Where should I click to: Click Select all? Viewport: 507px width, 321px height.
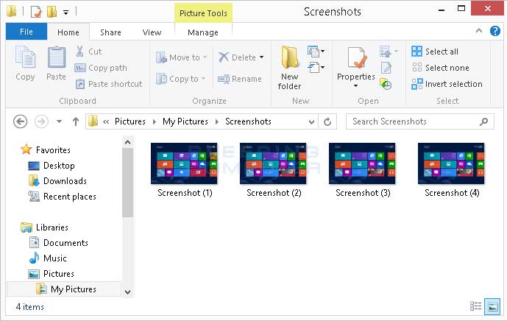435,52
